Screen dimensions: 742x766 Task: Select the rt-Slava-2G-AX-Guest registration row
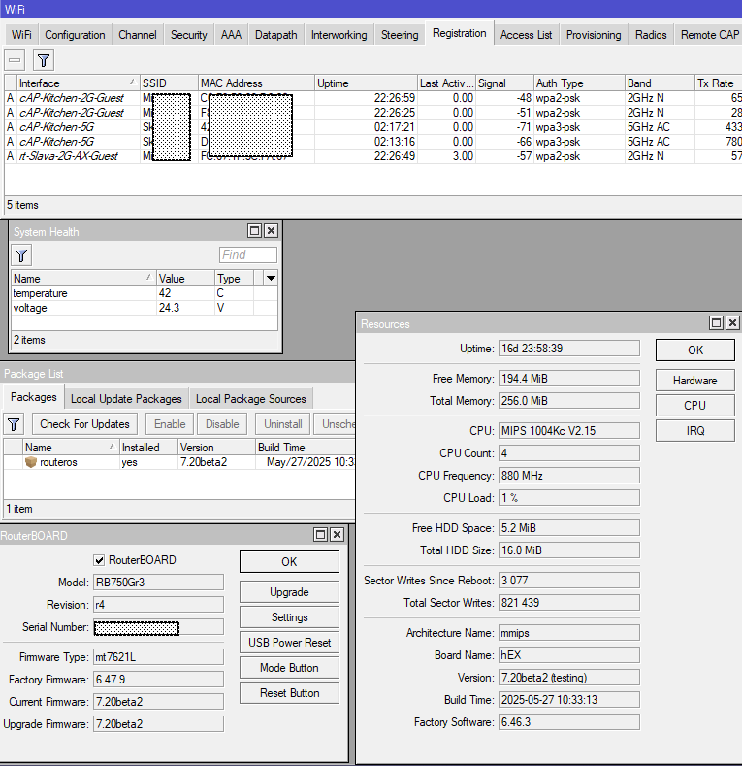(68, 156)
